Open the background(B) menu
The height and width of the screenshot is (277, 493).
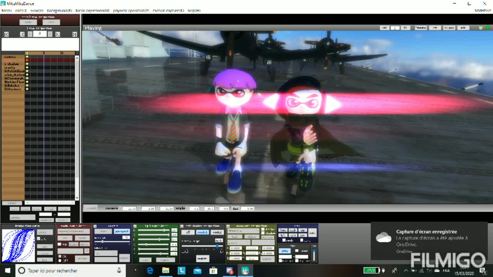click(59, 10)
